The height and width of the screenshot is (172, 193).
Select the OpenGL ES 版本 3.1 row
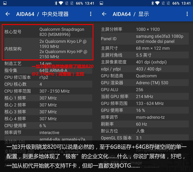click(x=145, y=138)
